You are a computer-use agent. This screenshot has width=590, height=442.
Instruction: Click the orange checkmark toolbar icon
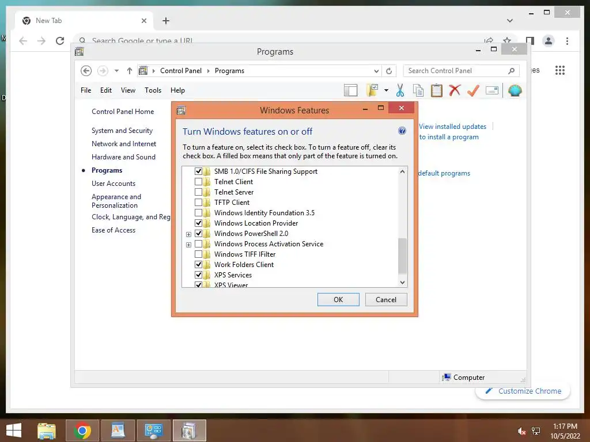click(473, 90)
